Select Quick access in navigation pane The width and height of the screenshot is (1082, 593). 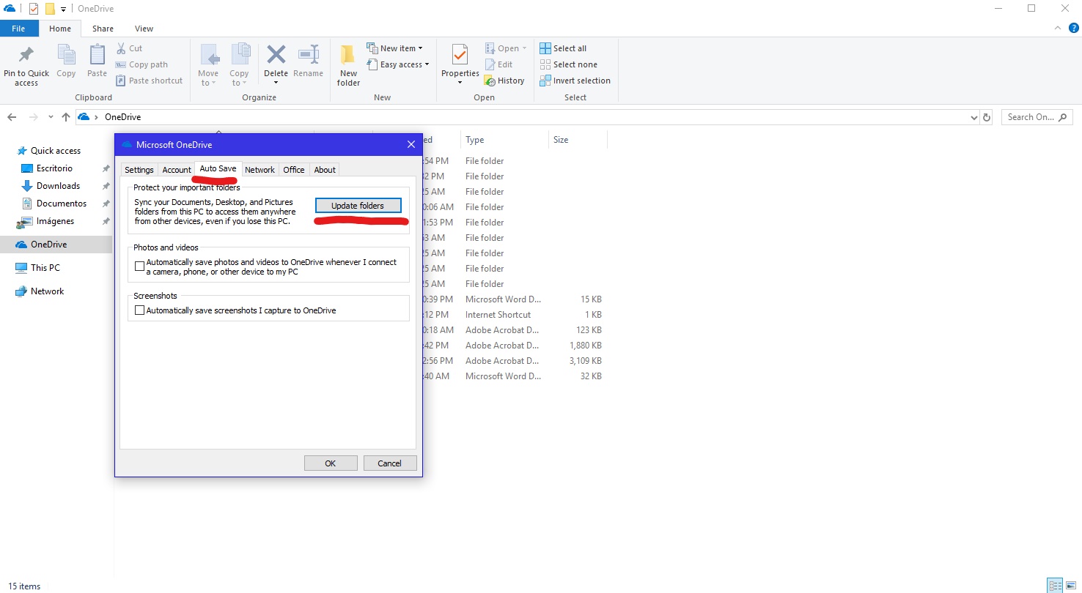click(56, 151)
